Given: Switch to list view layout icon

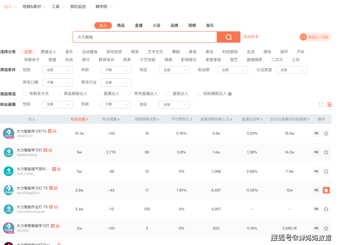Looking at the screenshot, I should click(x=329, y=104).
